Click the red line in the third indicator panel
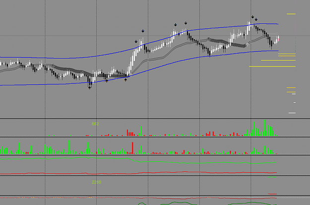Screen dimensions: 310x205 tap(138, 173)
